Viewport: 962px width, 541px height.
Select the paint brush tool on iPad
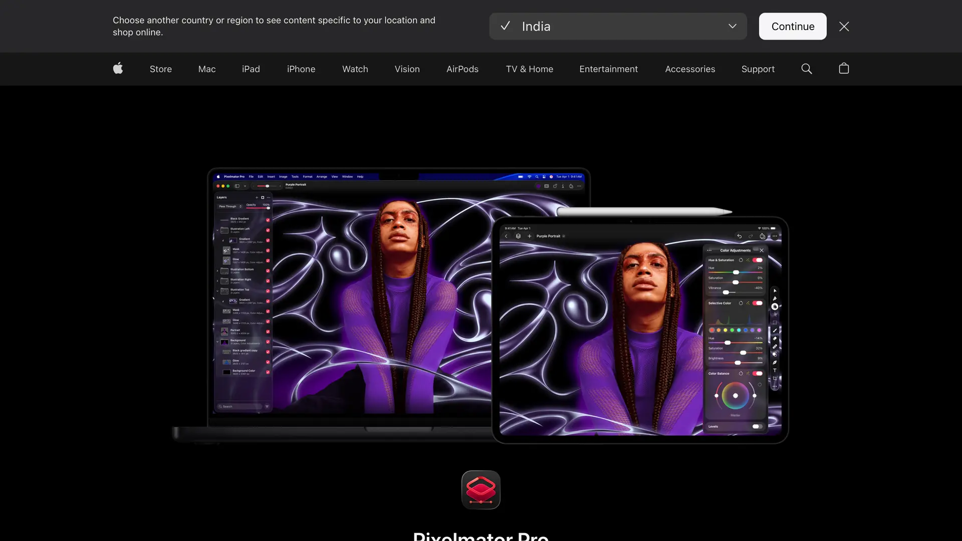(775, 331)
